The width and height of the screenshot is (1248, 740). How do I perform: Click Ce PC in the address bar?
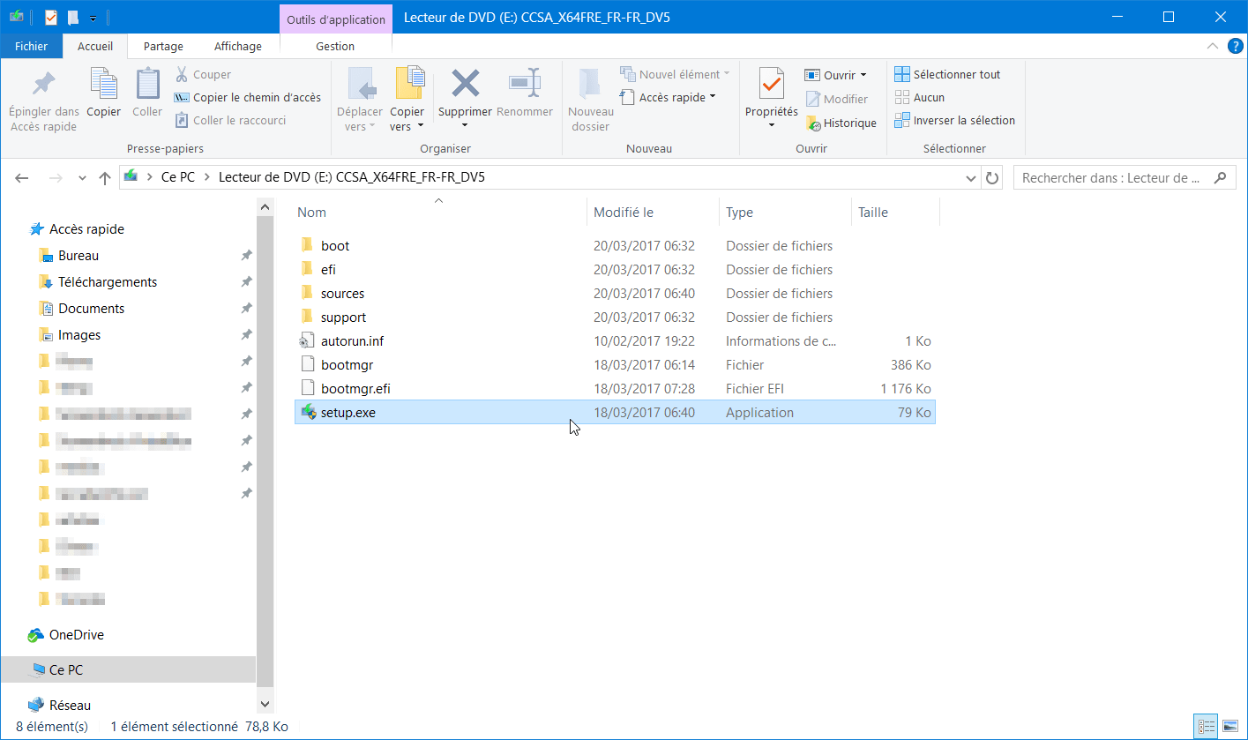click(x=177, y=177)
